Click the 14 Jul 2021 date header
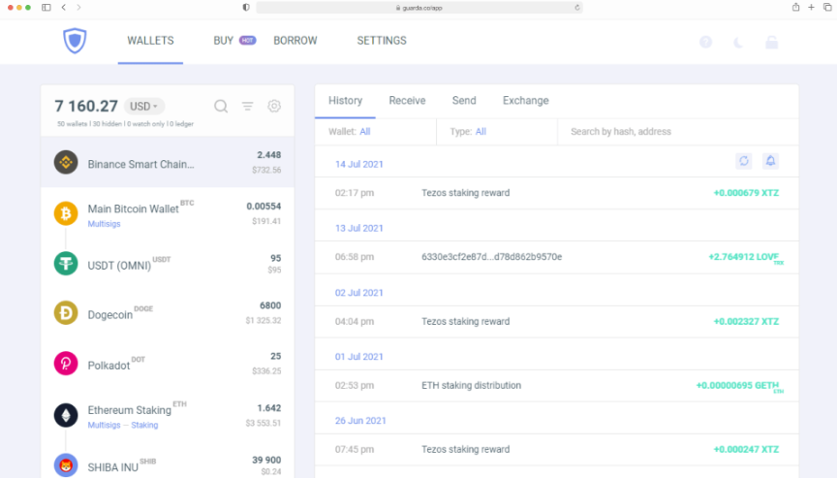The height and width of the screenshot is (480, 837). [x=359, y=164]
